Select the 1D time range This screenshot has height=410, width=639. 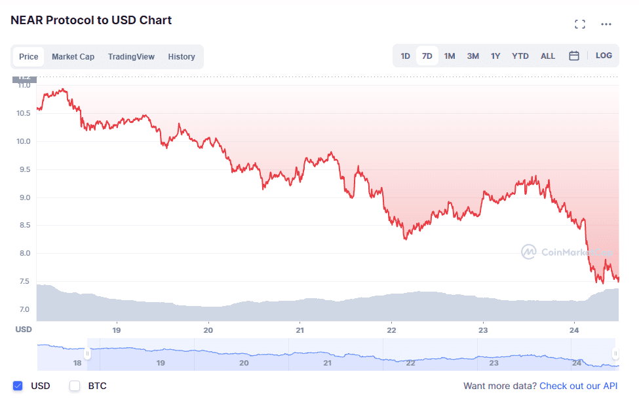click(x=405, y=56)
